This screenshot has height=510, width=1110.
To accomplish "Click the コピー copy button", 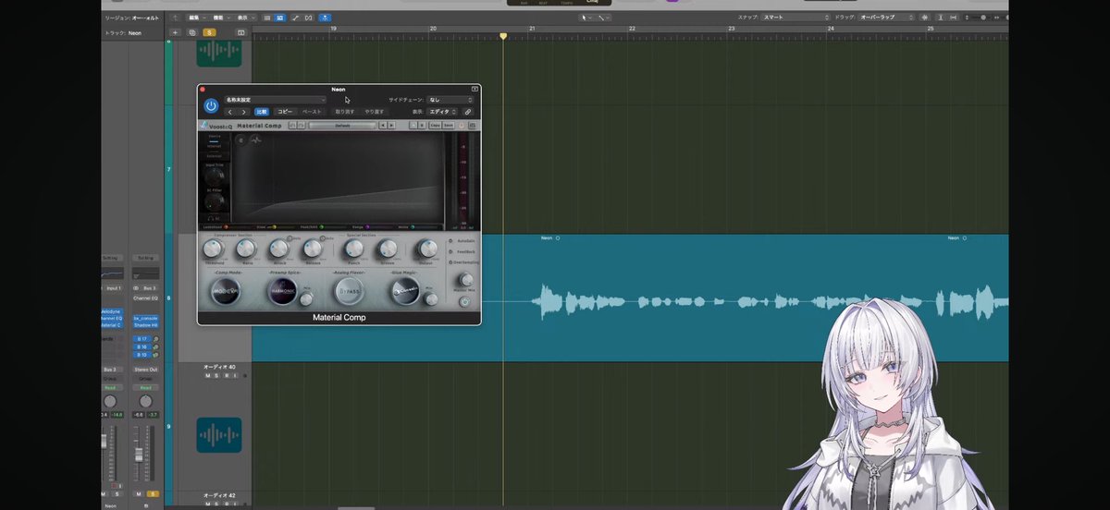I will point(285,111).
